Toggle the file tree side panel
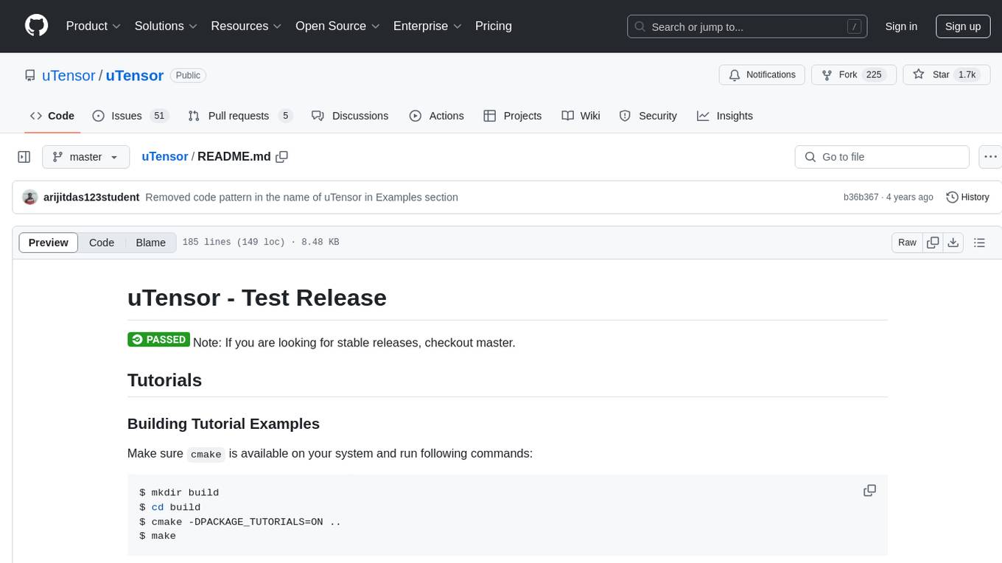 click(x=24, y=157)
